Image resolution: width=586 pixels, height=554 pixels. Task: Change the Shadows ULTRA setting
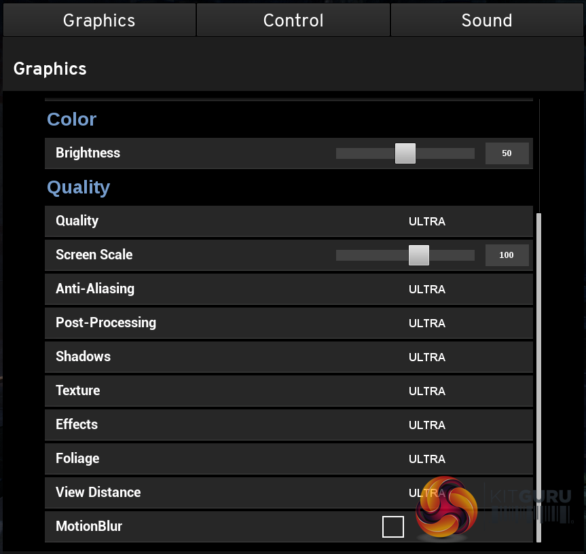tap(427, 357)
